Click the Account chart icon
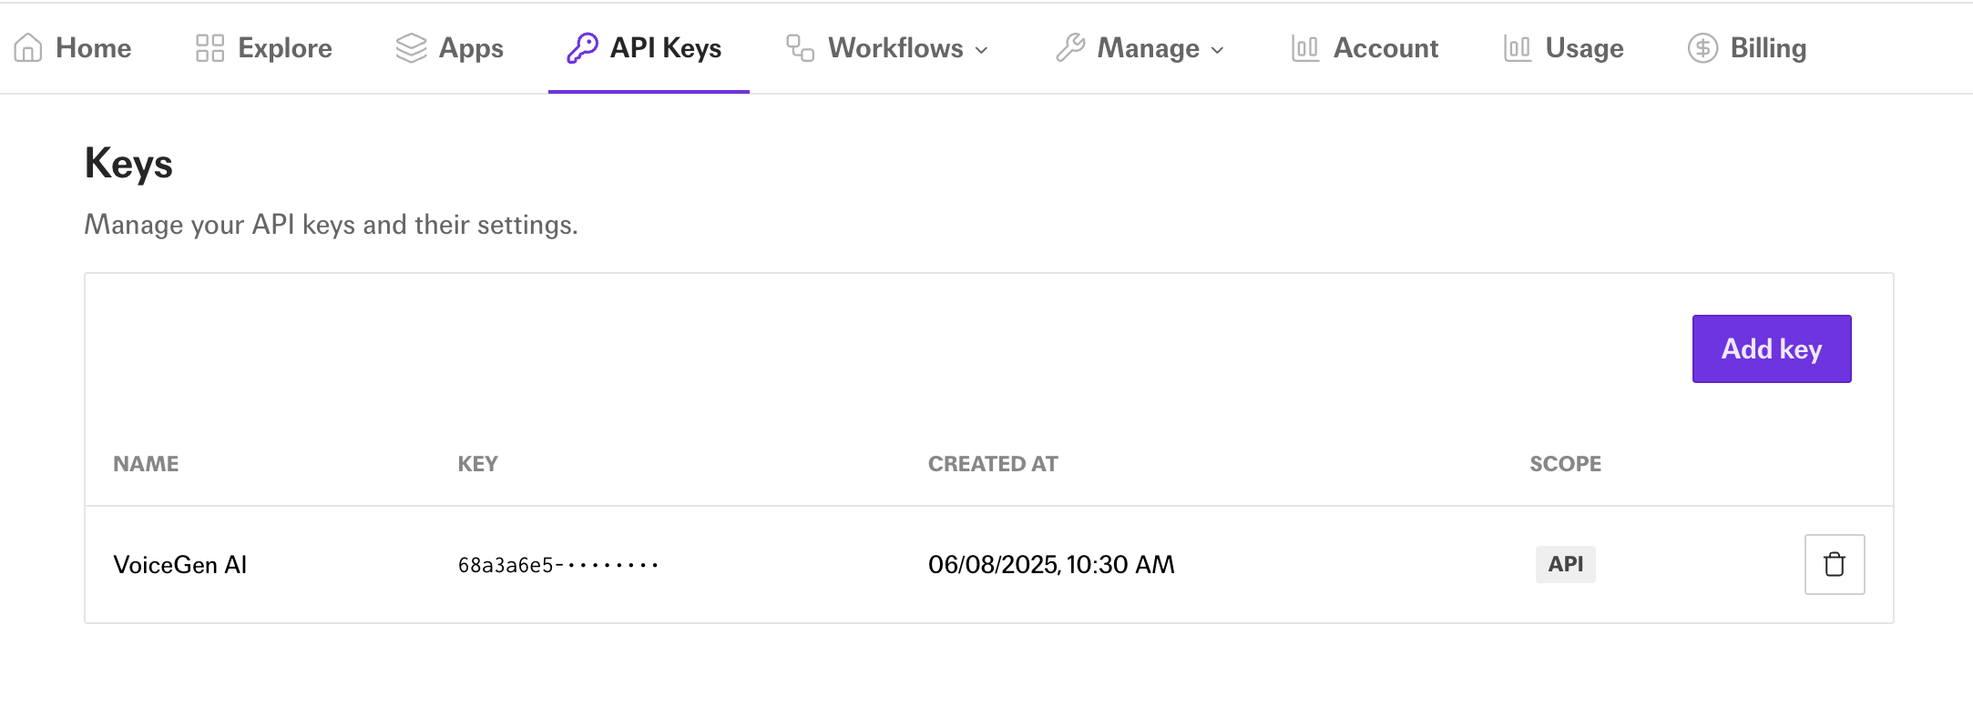This screenshot has height=726, width=1973. [x=1304, y=48]
